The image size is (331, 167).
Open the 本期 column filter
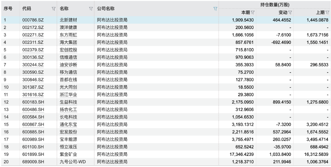pyautogui.click(x=253, y=12)
